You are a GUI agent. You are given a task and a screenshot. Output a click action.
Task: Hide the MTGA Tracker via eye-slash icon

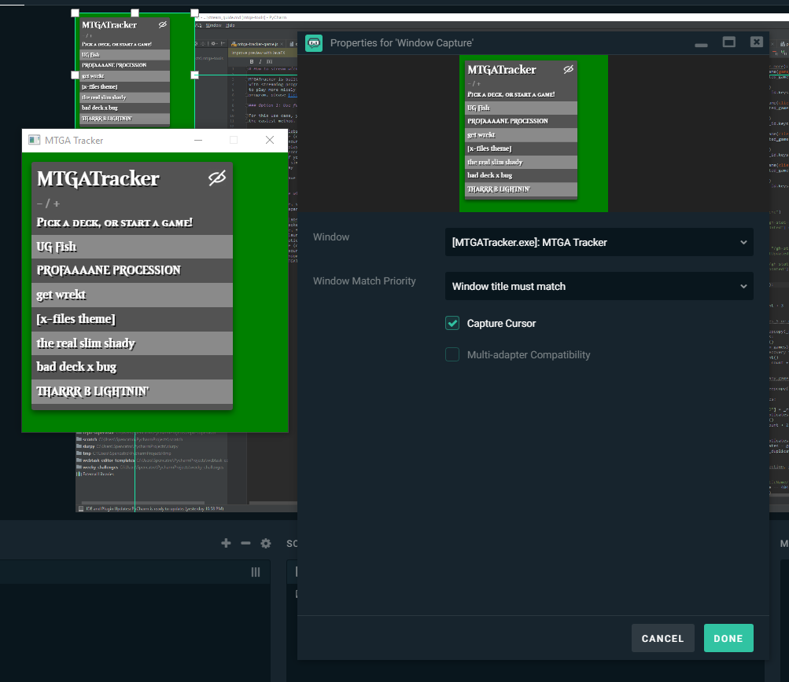tap(217, 178)
